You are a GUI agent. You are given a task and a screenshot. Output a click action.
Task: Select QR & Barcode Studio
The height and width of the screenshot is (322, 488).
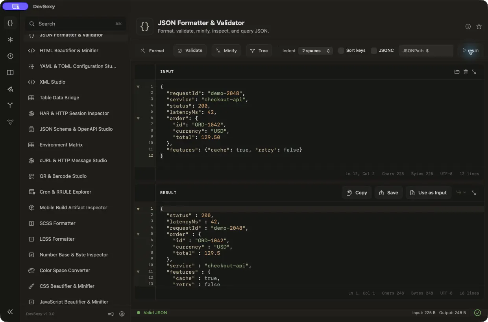point(76,176)
